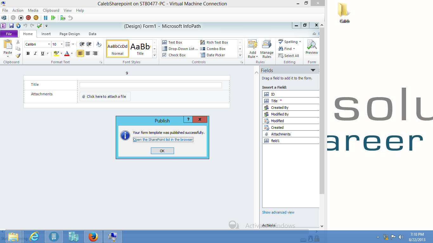Screen dimensions: 433x243
Task: Click the red Shut Down VM icon
Action: [29, 18]
